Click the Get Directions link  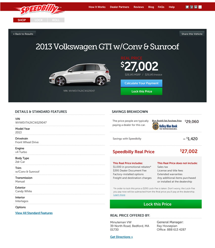[x=121, y=237]
